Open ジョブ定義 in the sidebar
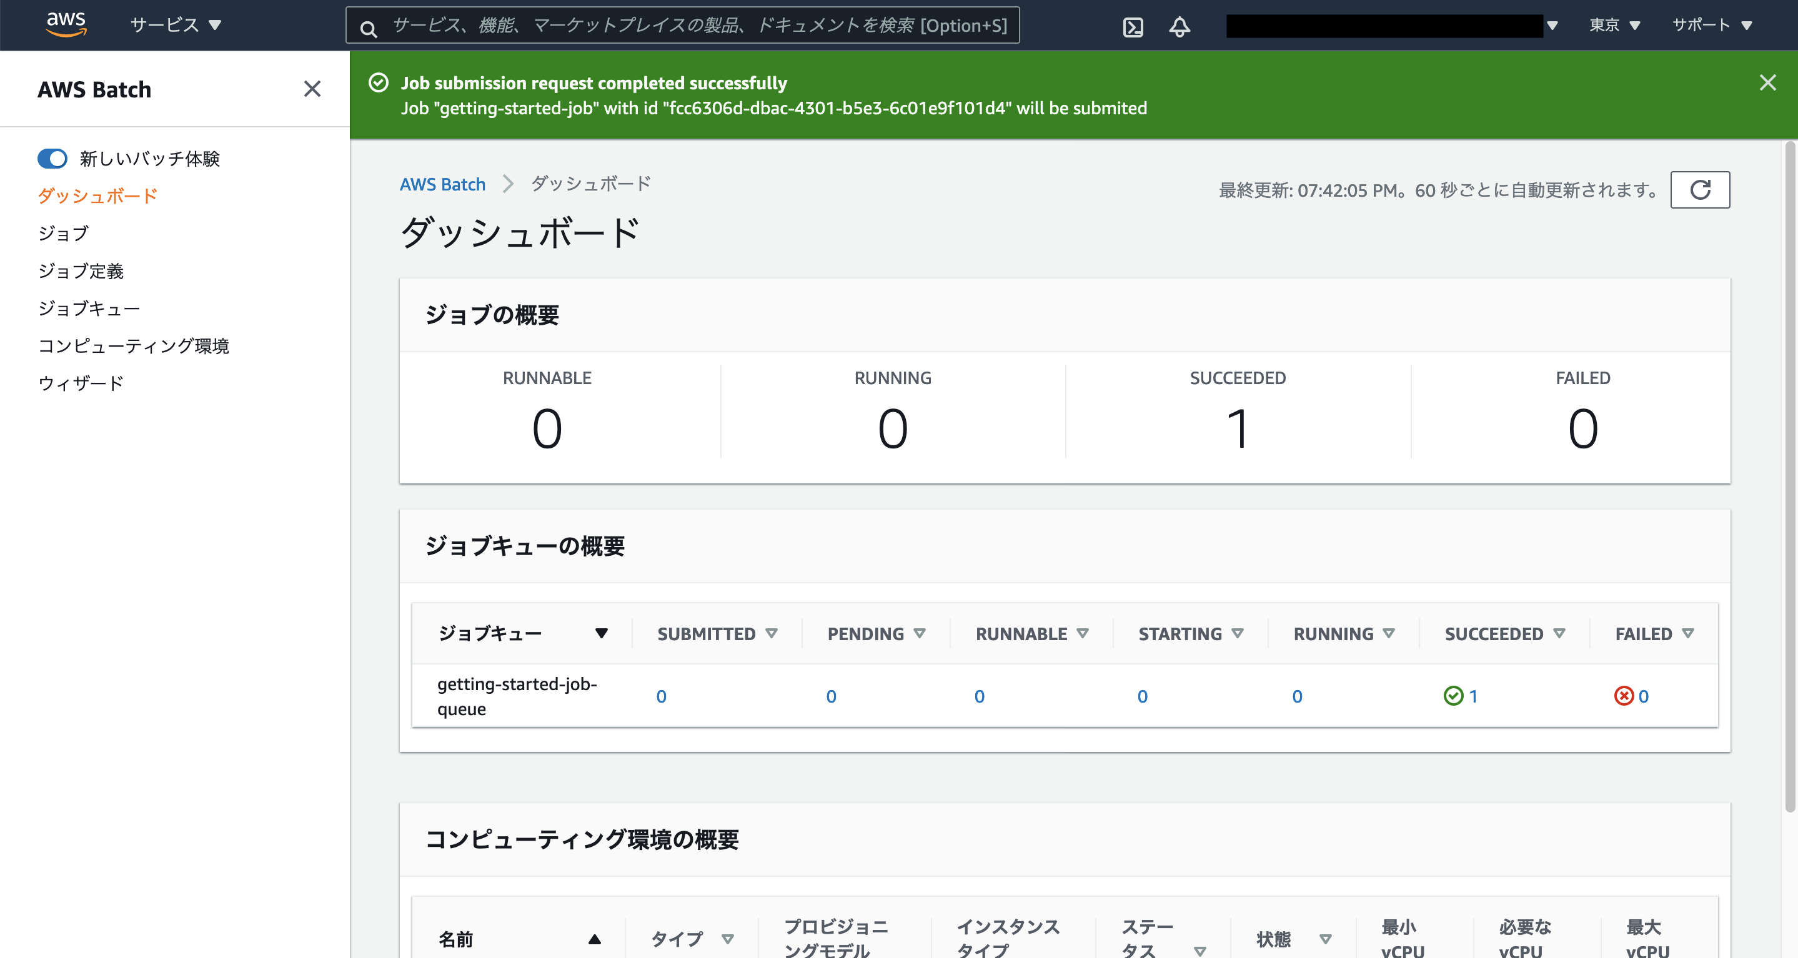Viewport: 1798px width, 958px height. tap(81, 270)
